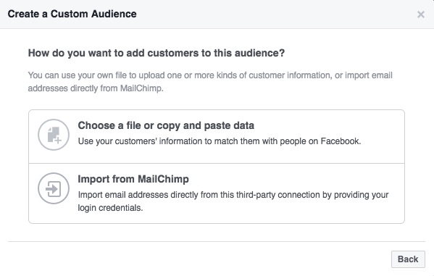Click the 'Create a Custom Audience' title

tap(72, 14)
